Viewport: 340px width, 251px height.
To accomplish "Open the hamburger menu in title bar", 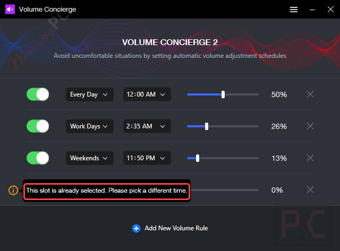I will tap(294, 9).
